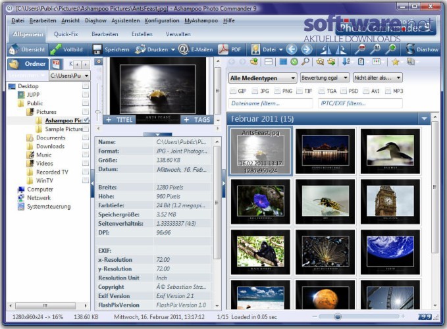Zoom out with red minus magnifier

point(360,49)
